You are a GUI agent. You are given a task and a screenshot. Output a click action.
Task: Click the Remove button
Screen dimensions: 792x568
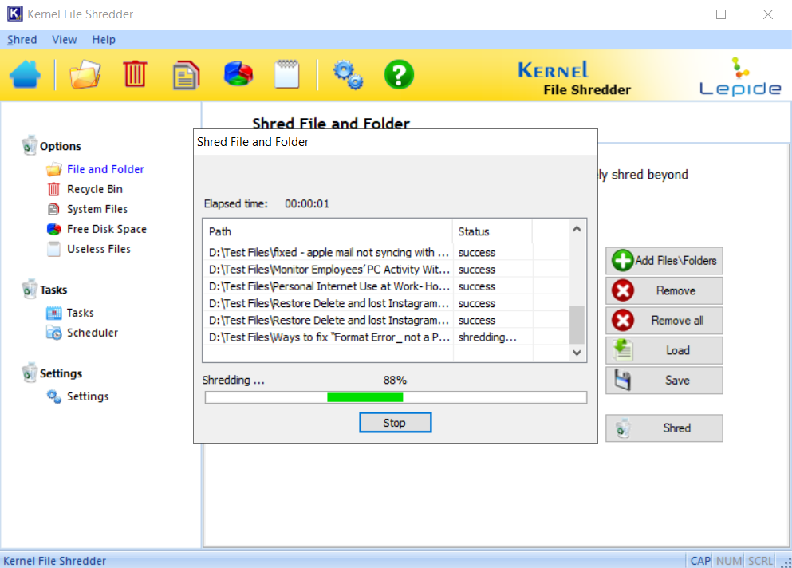pos(664,290)
